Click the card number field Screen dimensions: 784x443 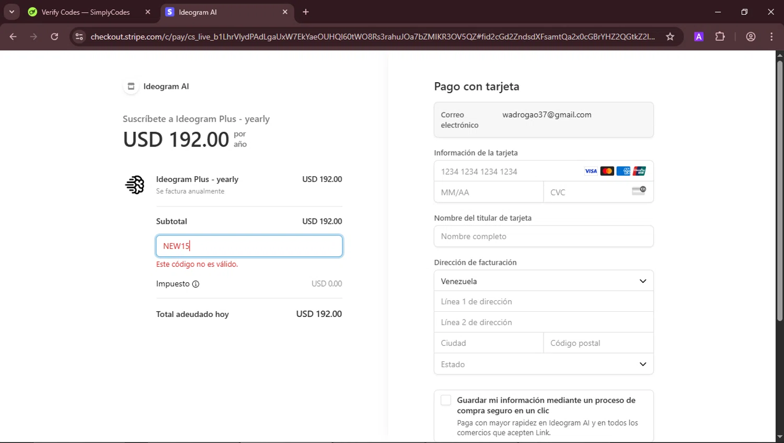click(544, 171)
